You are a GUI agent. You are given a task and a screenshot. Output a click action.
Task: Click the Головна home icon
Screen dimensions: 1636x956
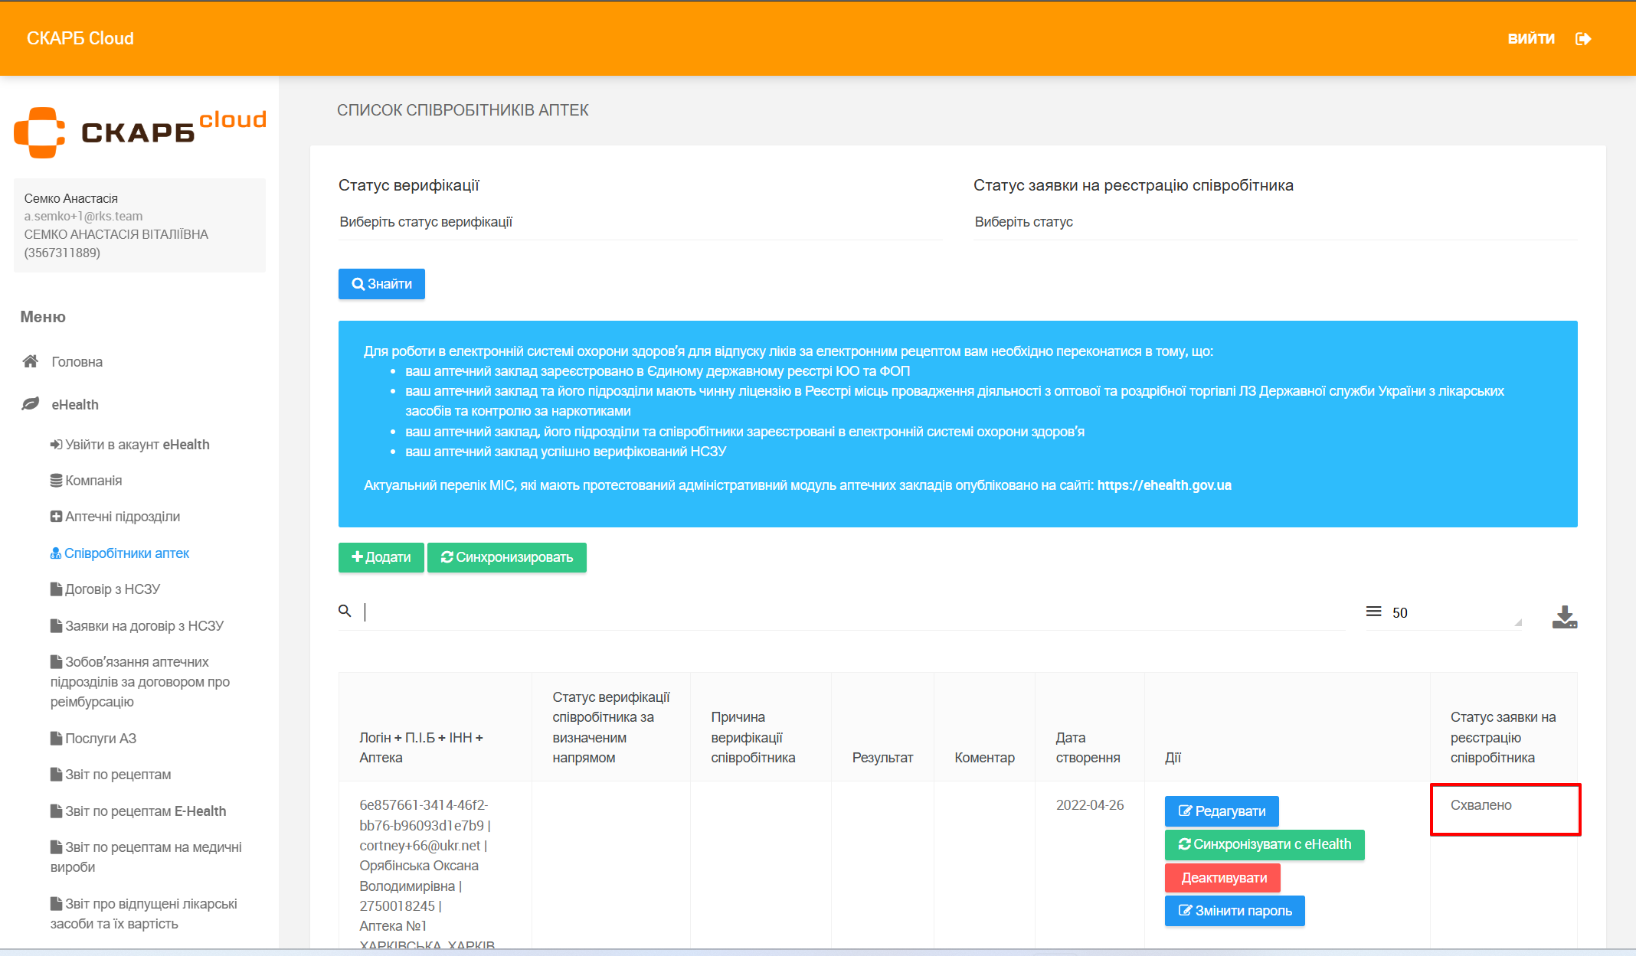click(31, 361)
